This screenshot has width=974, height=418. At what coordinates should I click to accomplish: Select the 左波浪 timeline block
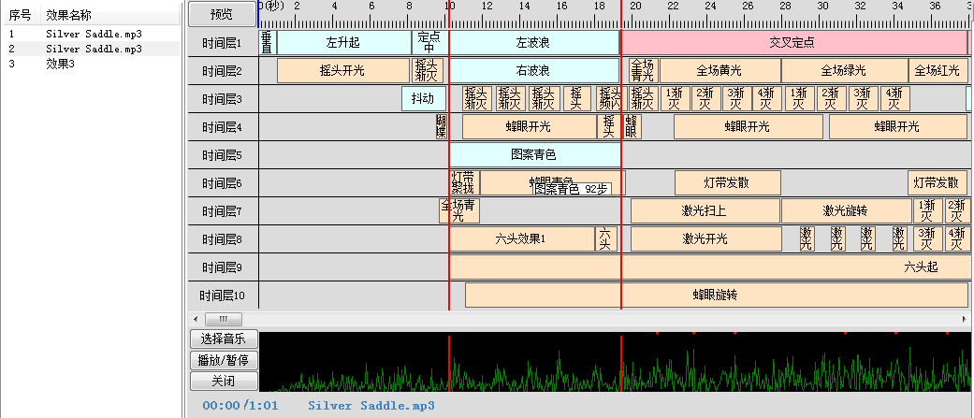tap(533, 43)
